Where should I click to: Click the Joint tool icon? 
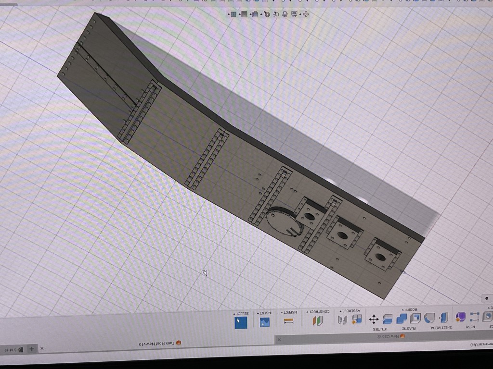343,320
